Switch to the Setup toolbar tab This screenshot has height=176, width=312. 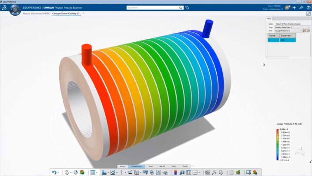122,166
